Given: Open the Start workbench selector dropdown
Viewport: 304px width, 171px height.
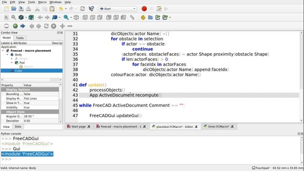Looking at the screenshot, I should click(x=118, y=9).
